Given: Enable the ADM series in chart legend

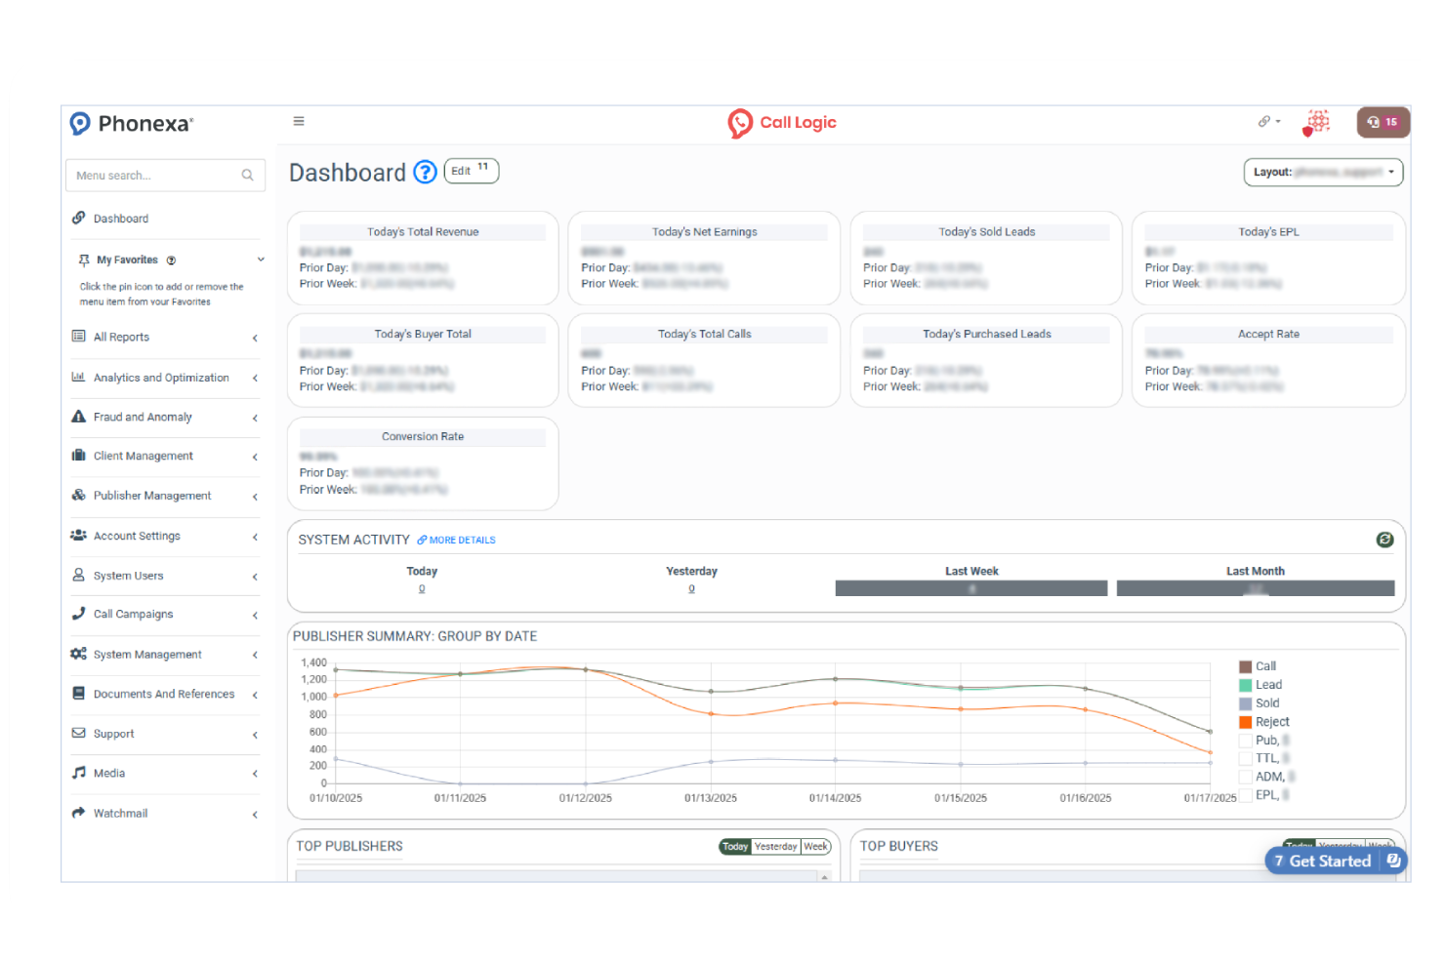Looking at the screenshot, I should click(1245, 778).
